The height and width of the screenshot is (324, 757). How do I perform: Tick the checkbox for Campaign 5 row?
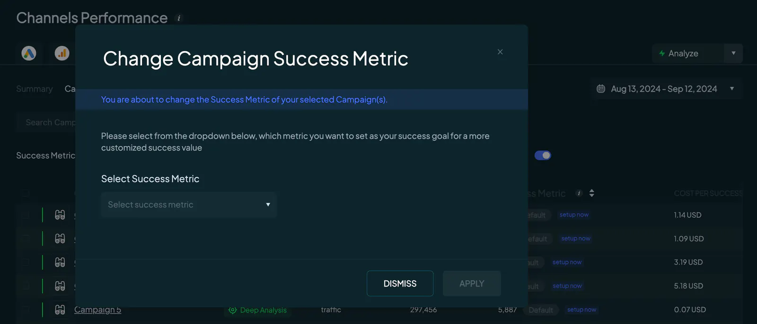pyautogui.click(x=26, y=310)
